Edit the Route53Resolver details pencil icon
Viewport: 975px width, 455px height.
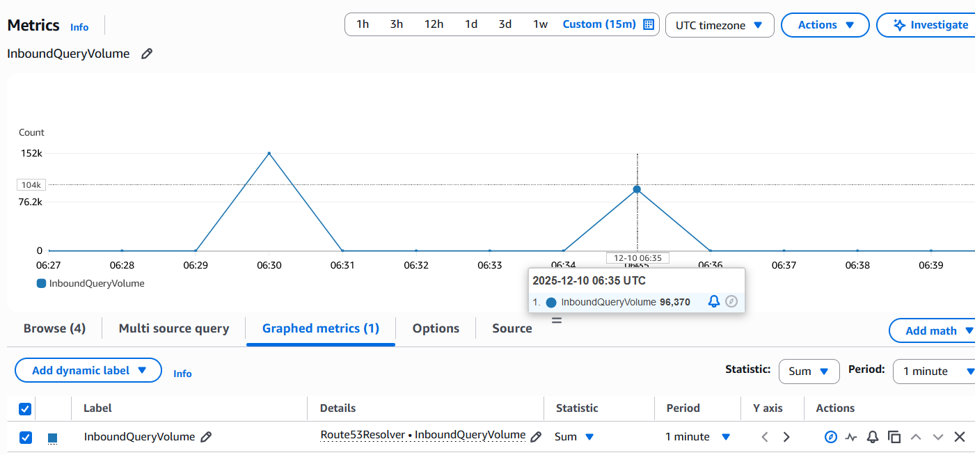pyautogui.click(x=536, y=437)
